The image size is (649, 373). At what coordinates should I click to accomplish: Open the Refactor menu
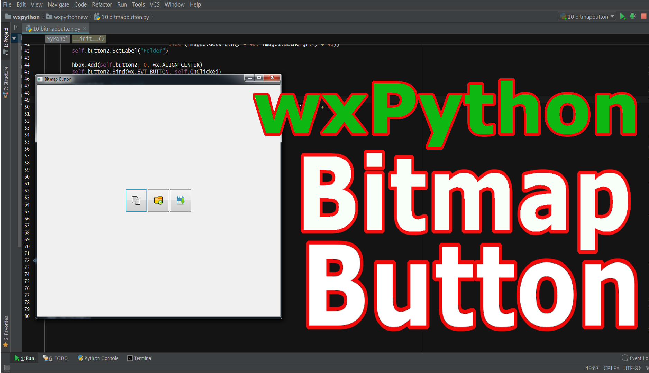tap(102, 4)
